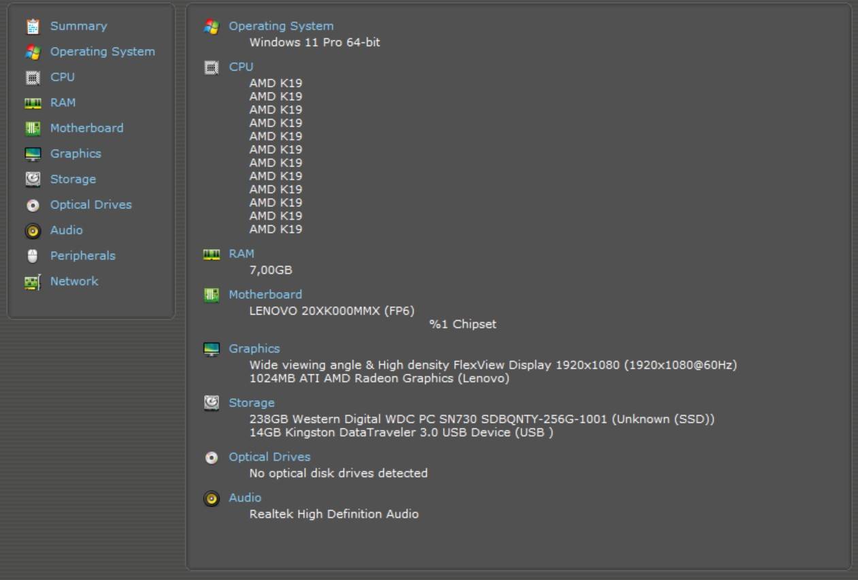Click 'LENOVO 20XK000MMX (FP6)' motherboard text
The image size is (858, 580).
coord(332,311)
